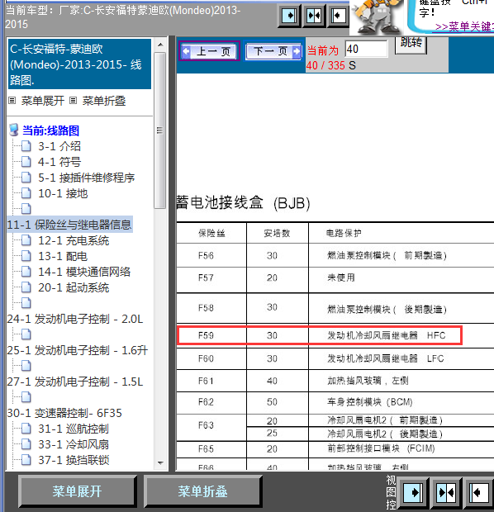
Task: Open 10-1 接地 tree item
Action: pyautogui.click(x=63, y=193)
